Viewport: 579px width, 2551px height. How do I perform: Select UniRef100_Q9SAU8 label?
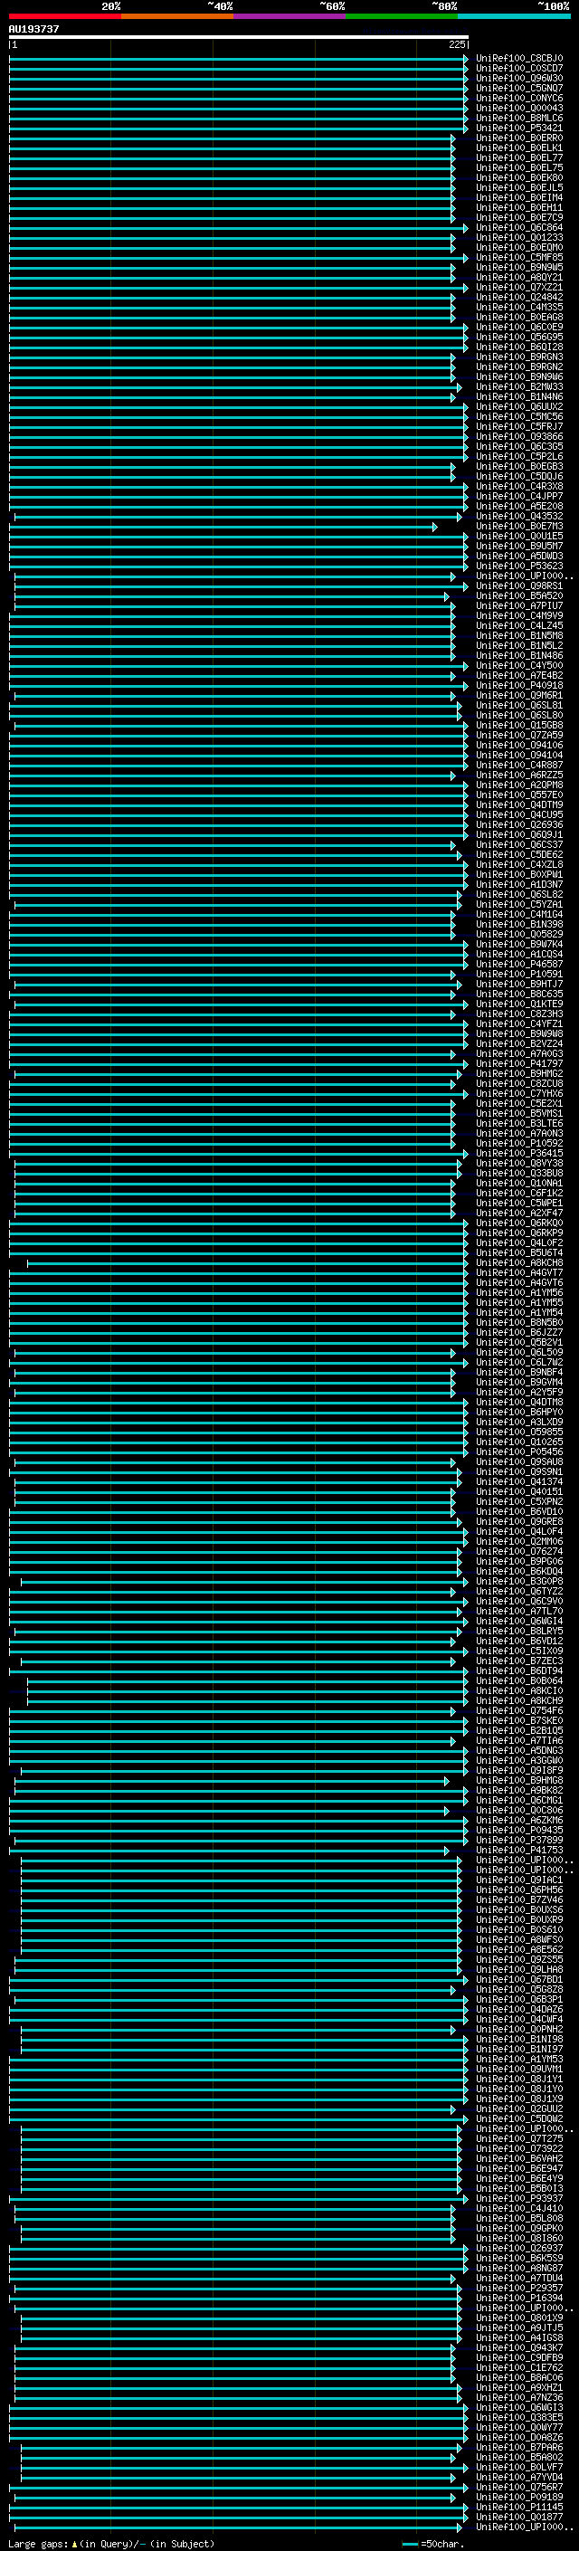click(519, 1461)
